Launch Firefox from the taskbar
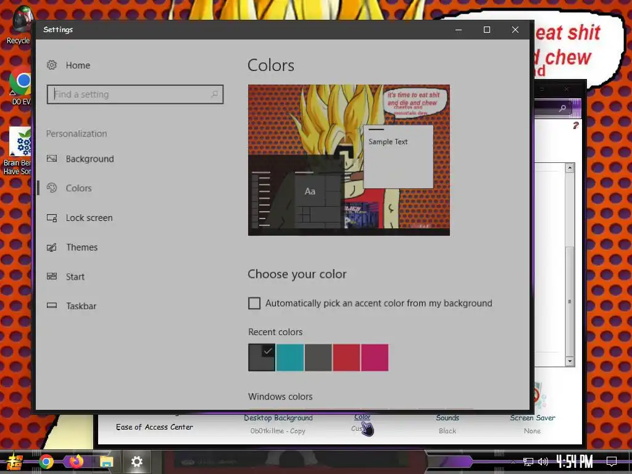The height and width of the screenshot is (474, 632). click(76, 462)
